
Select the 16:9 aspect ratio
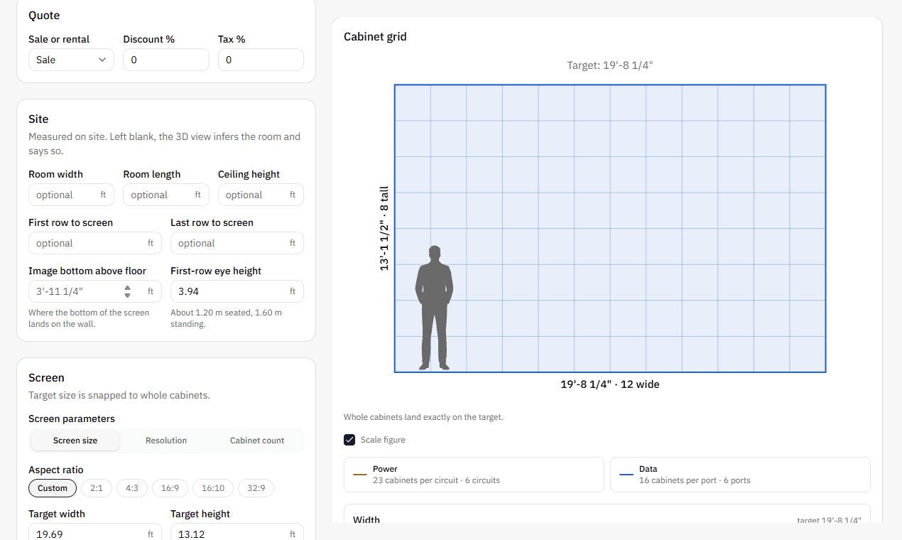pyautogui.click(x=170, y=488)
